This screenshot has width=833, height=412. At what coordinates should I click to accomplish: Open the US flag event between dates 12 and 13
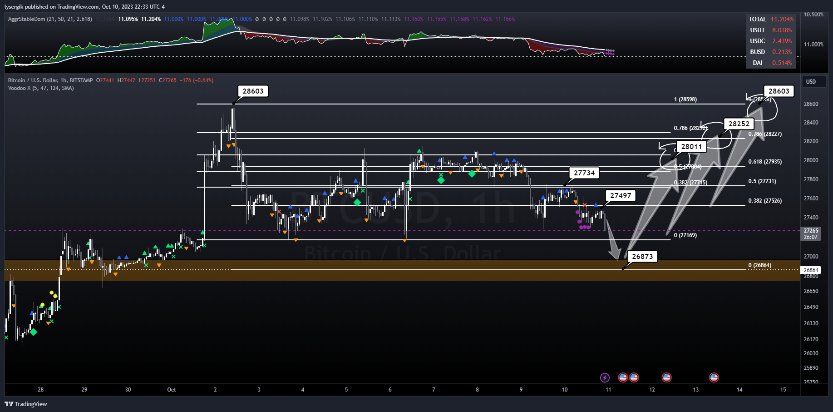coord(666,377)
